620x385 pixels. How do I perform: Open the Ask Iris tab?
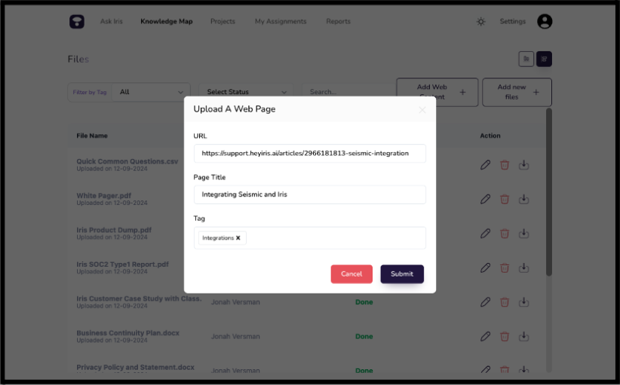tap(111, 21)
